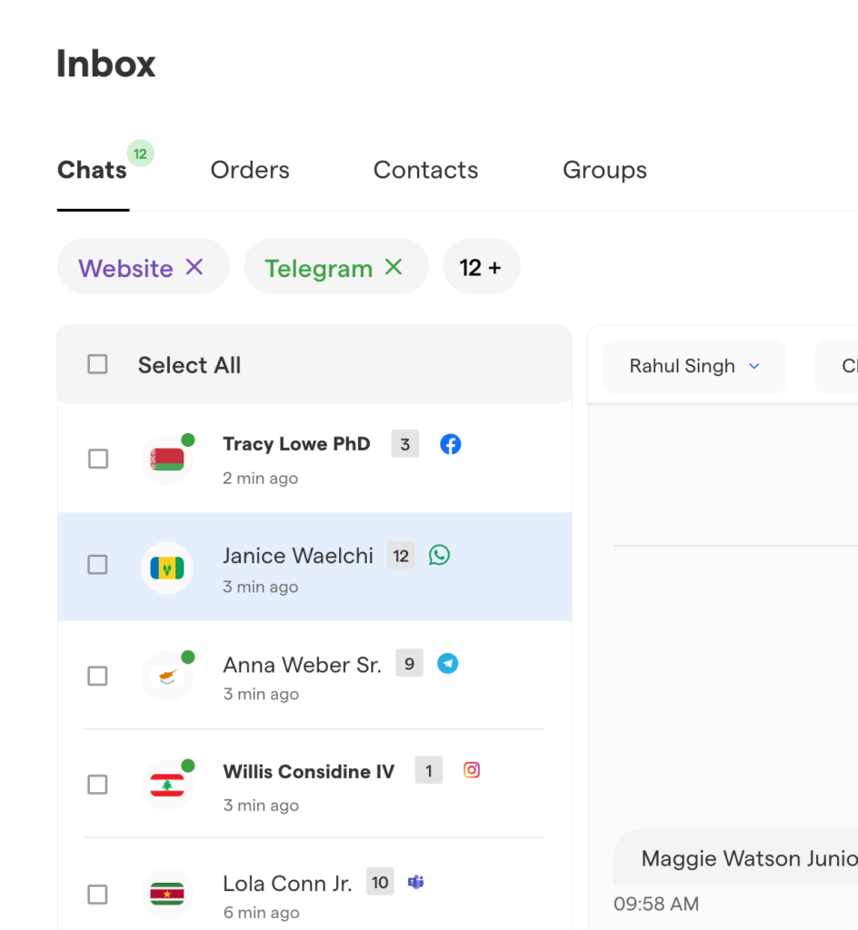858x930 pixels.
Task: Click Instagram icon next to Willis Considine IV
Action: point(472,770)
